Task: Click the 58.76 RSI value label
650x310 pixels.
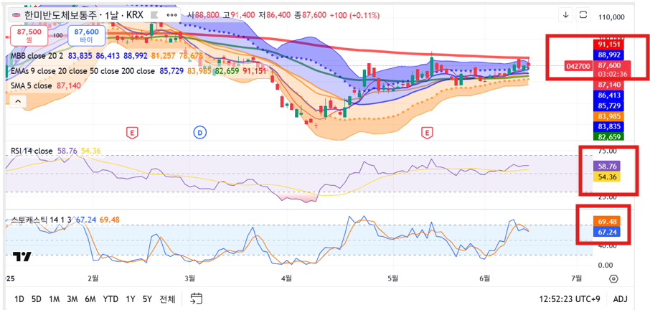Action: click(x=606, y=166)
